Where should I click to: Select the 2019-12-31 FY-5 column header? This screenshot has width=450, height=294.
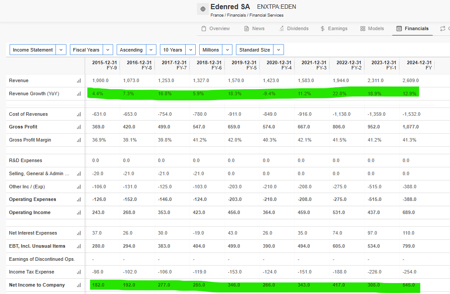[244, 65]
